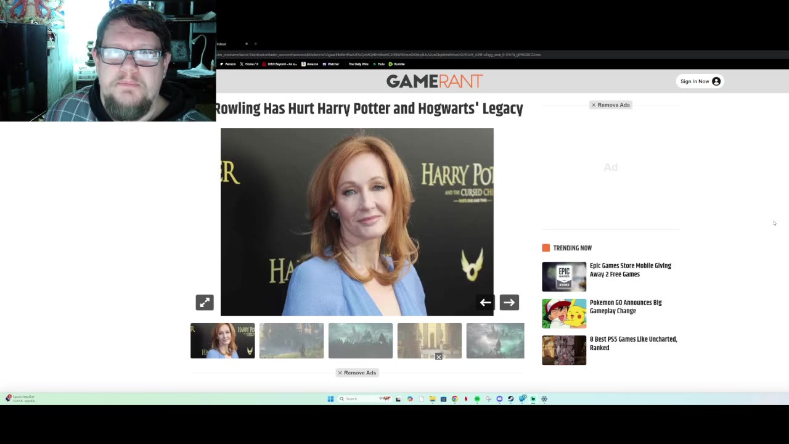Open 8 Best PS5 Games article
This screenshot has height=444, width=789.
(x=634, y=343)
